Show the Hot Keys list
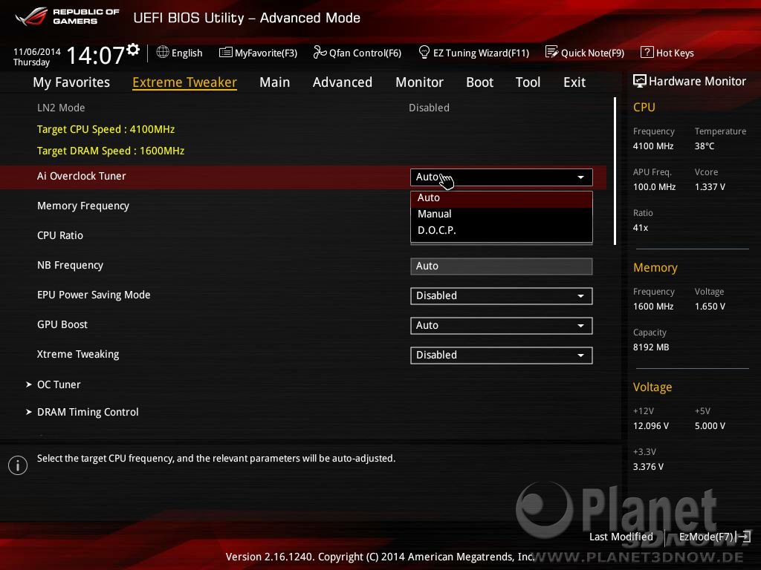The image size is (761, 570). 667,53
